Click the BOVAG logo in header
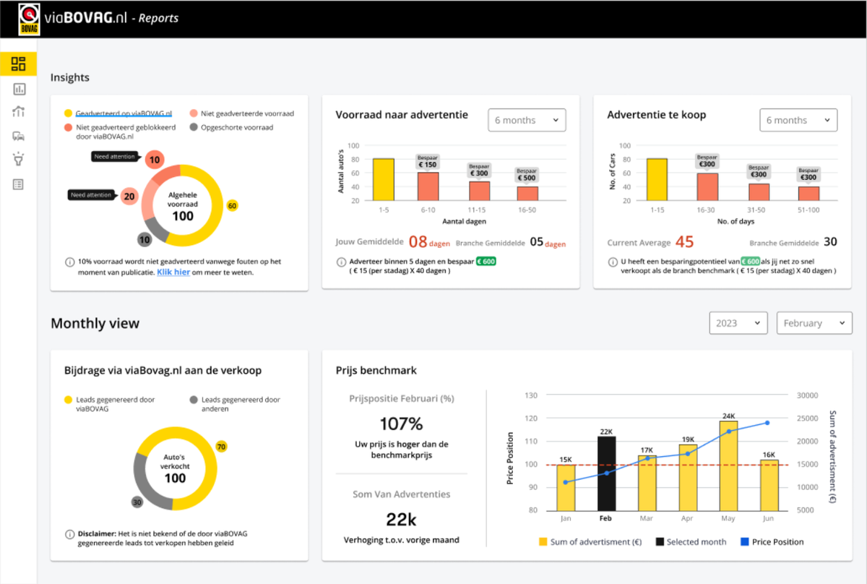 click(x=29, y=19)
